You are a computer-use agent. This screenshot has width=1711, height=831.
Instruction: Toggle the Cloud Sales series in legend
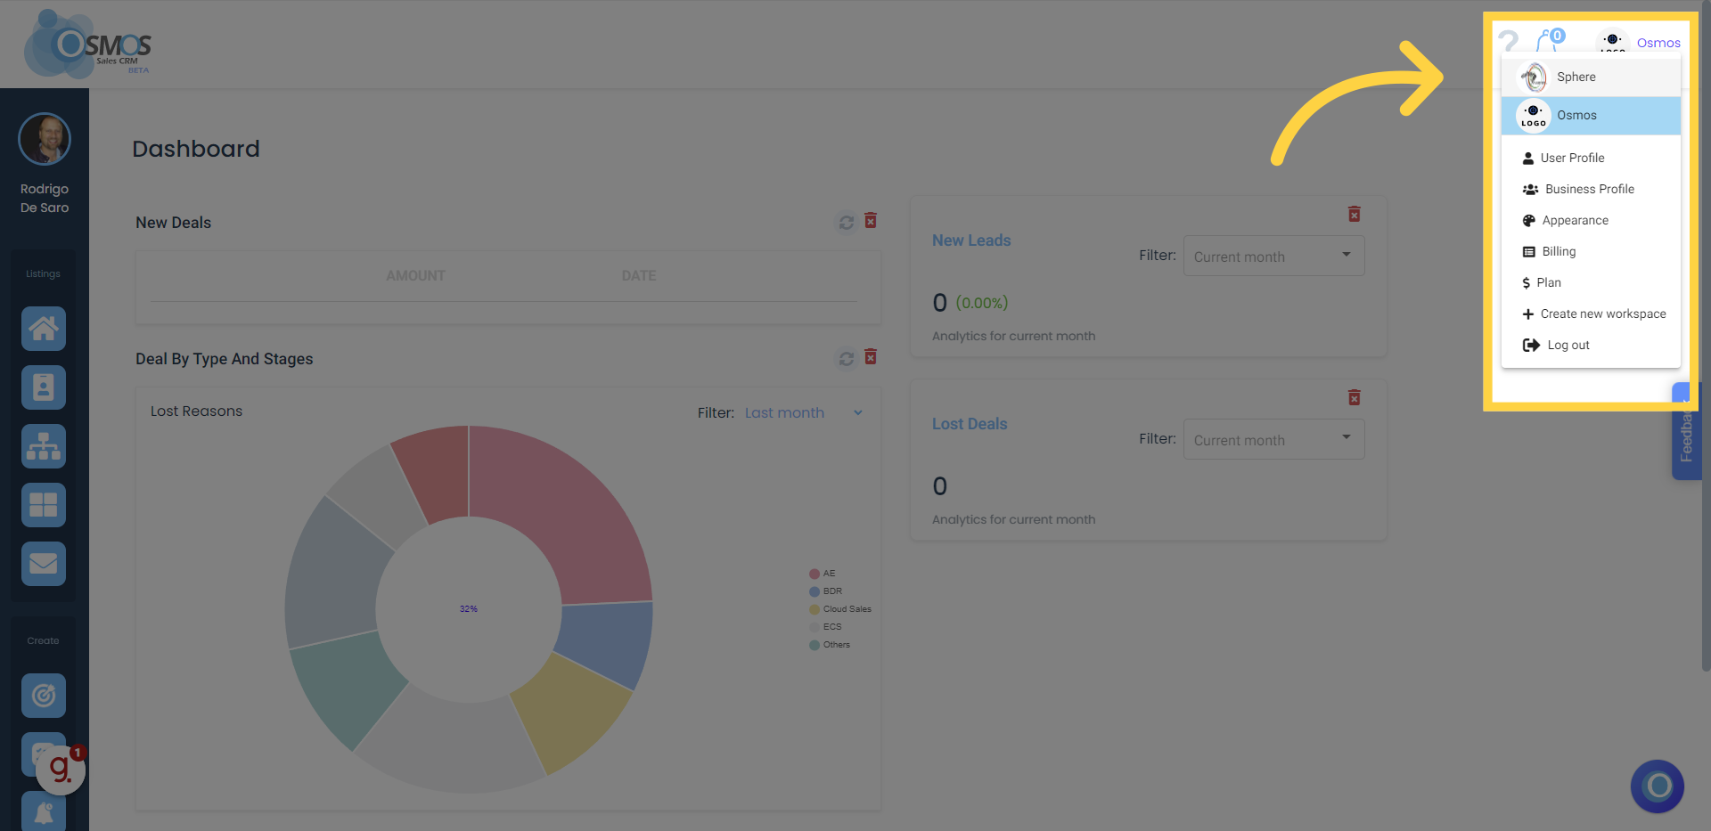click(840, 609)
